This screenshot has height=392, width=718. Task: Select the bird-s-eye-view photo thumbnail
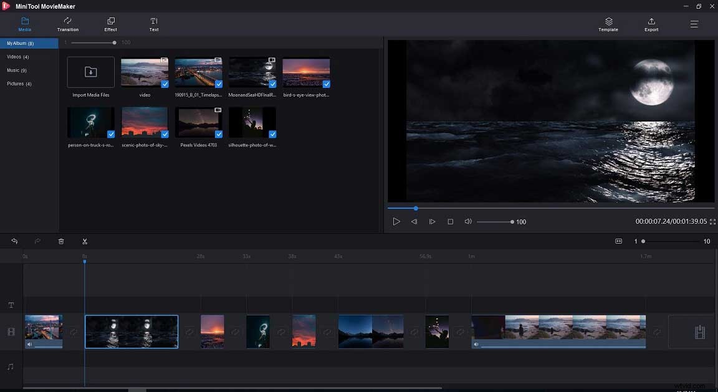306,72
